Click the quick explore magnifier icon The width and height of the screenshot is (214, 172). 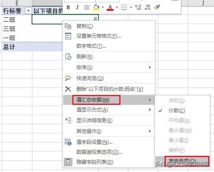click(68, 78)
